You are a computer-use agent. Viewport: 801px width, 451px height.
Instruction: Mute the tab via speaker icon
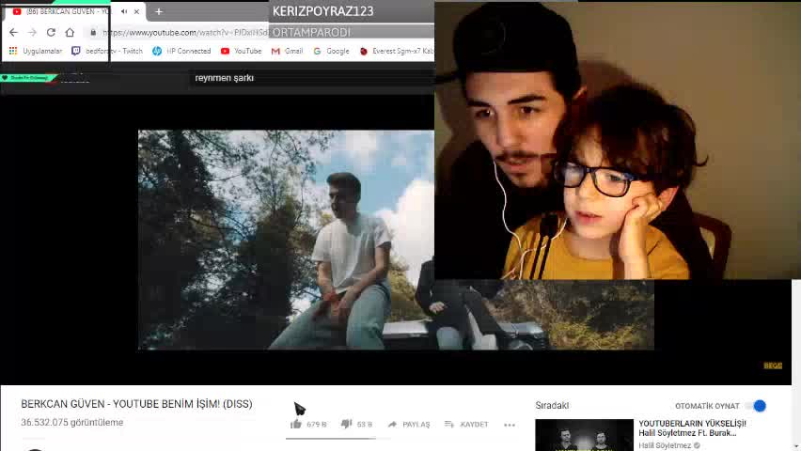click(x=124, y=11)
